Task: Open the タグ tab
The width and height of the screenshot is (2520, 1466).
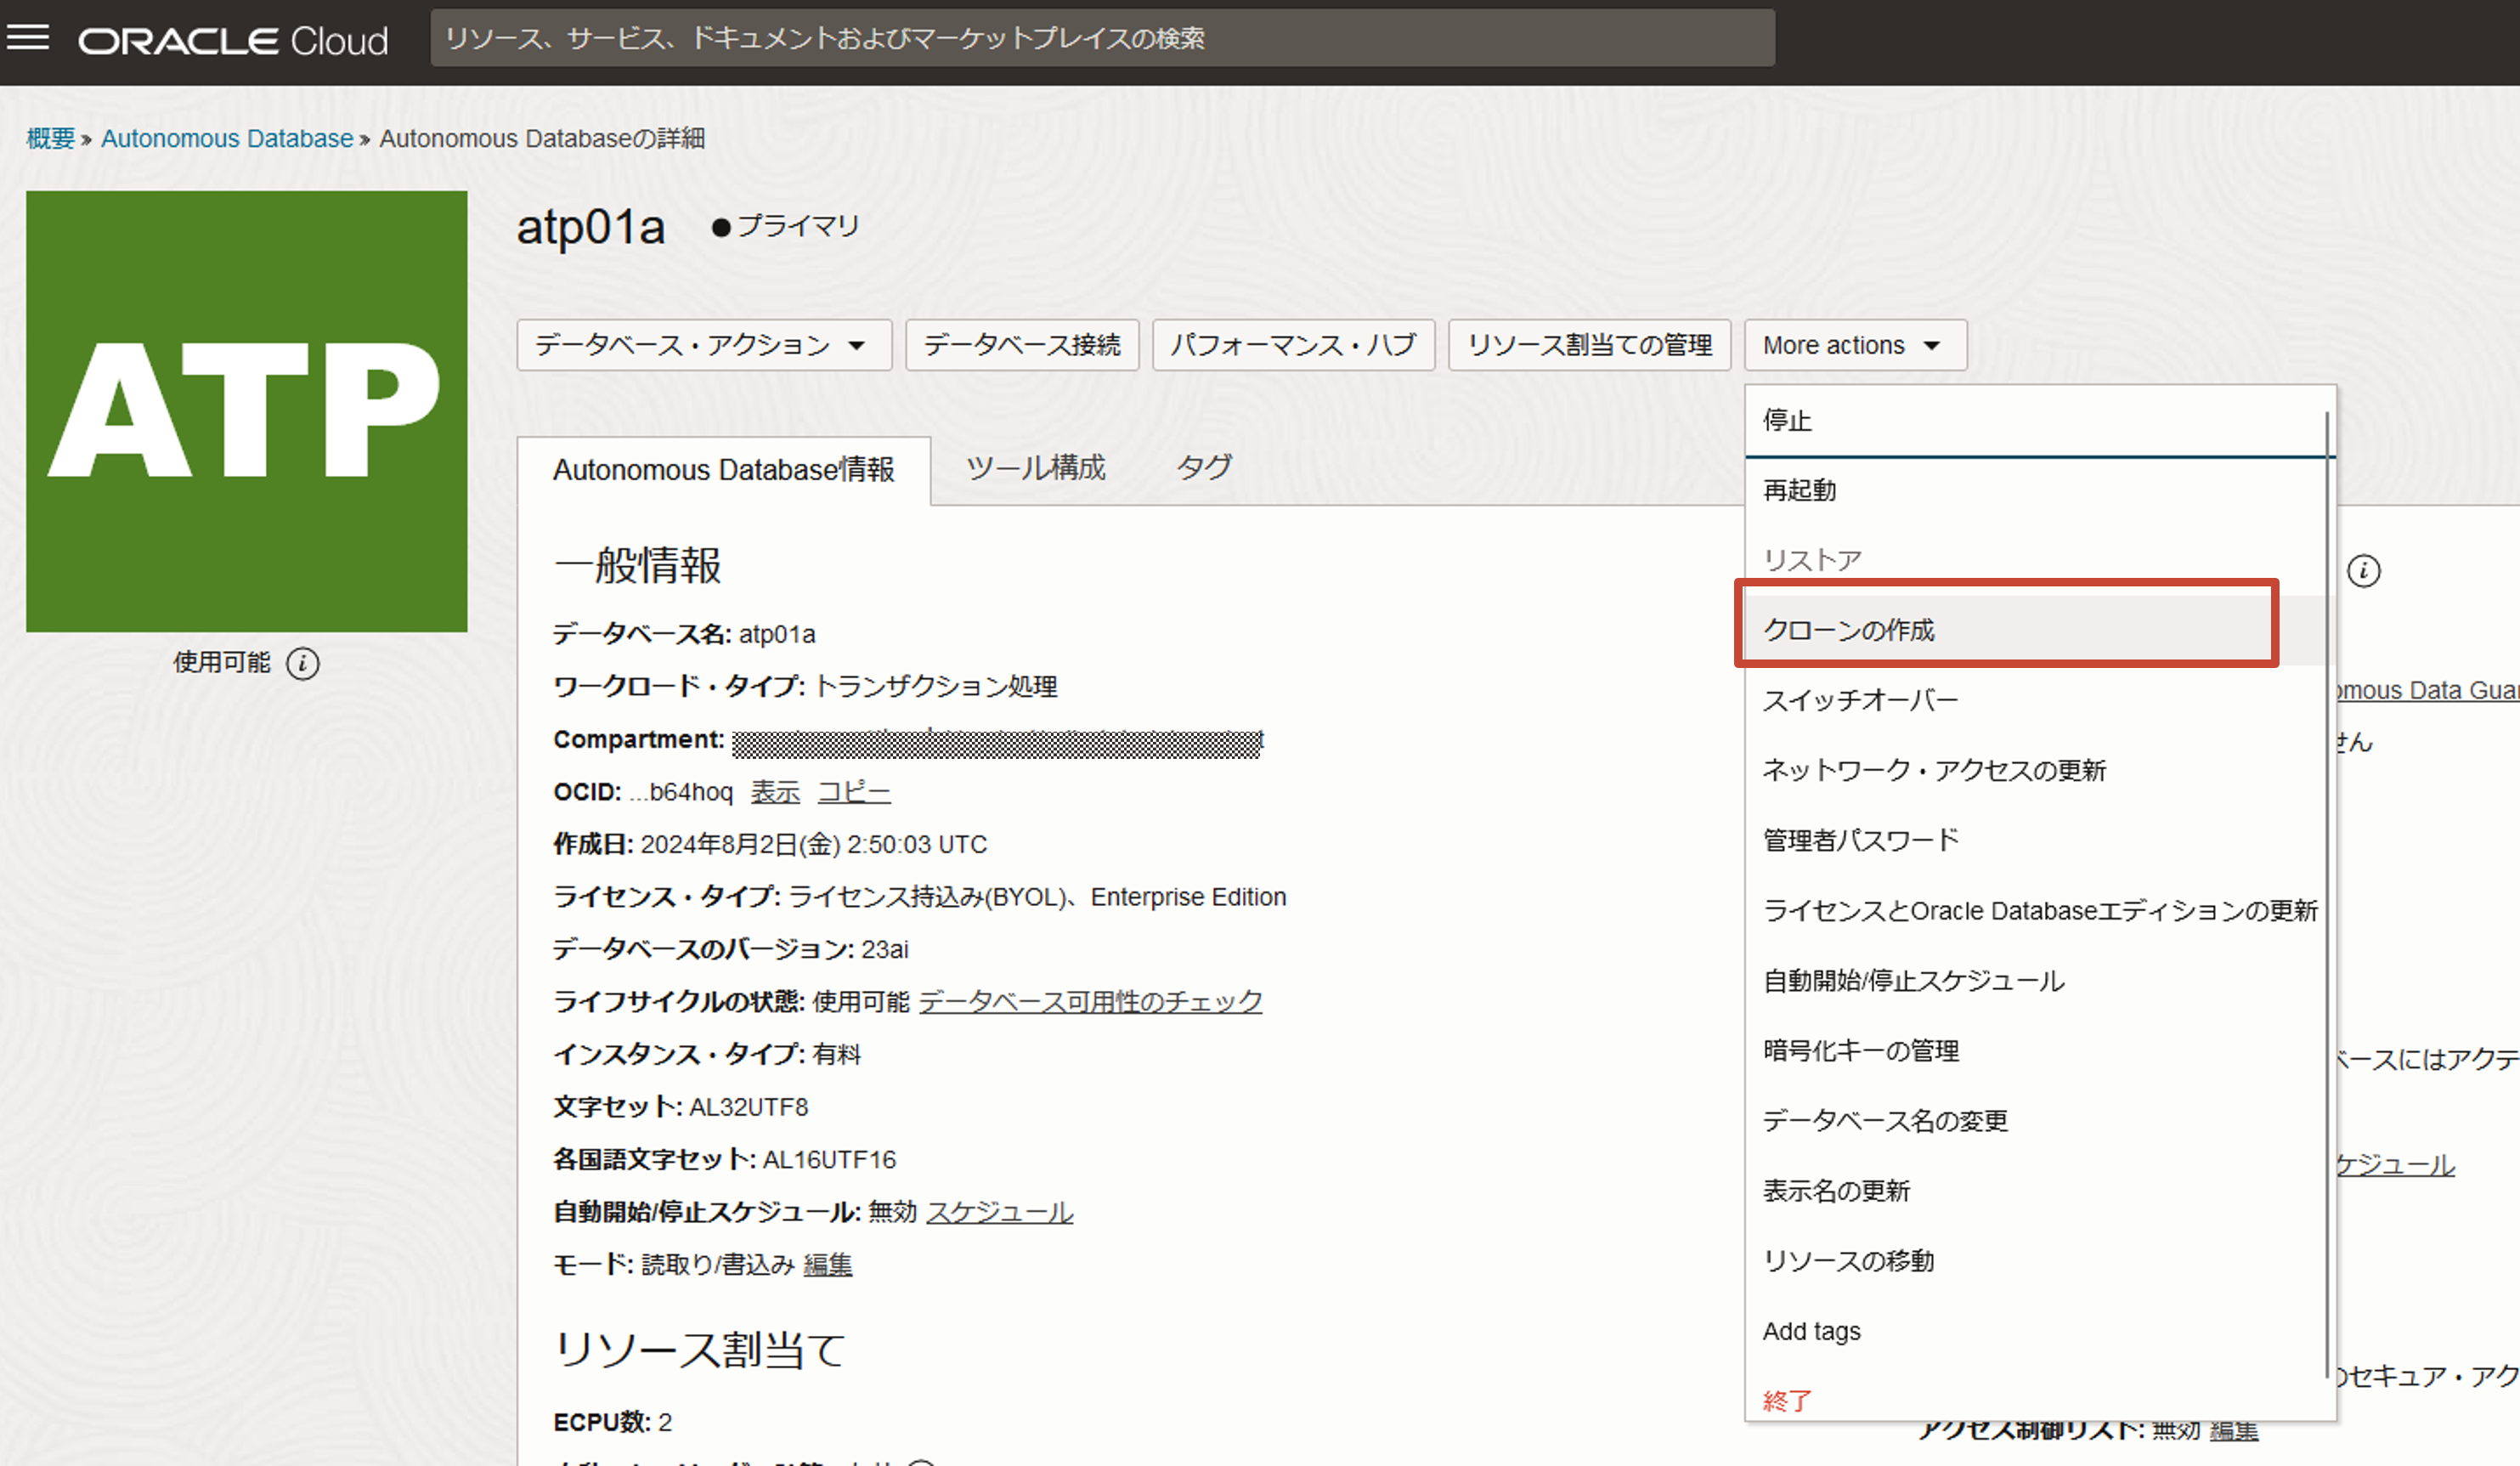Action: 1203,467
